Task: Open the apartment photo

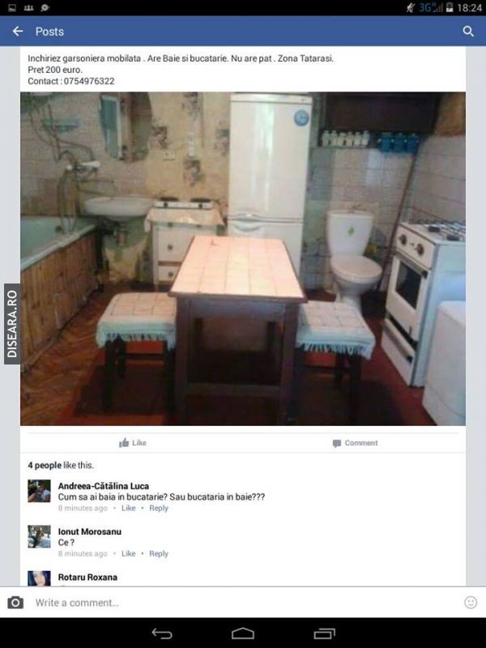Action: pyautogui.click(x=243, y=258)
